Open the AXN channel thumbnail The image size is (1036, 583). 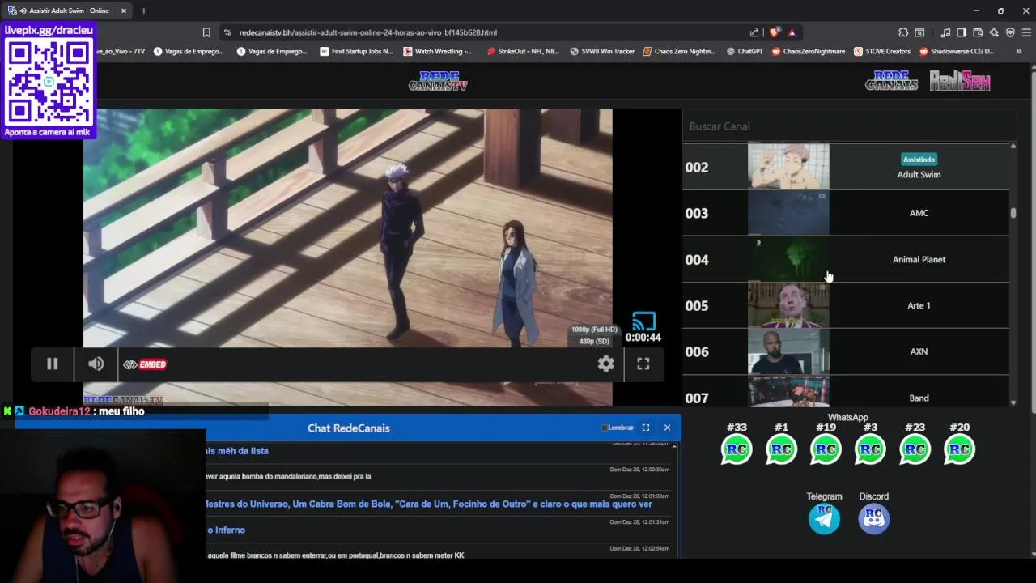[x=788, y=351]
